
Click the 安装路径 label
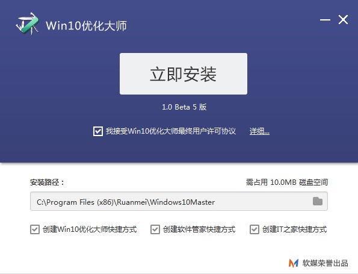(x=47, y=182)
